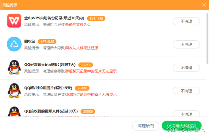Click 不清理 for QQ接收到的视频文件
The height and width of the screenshot is (135, 209).
[186, 113]
